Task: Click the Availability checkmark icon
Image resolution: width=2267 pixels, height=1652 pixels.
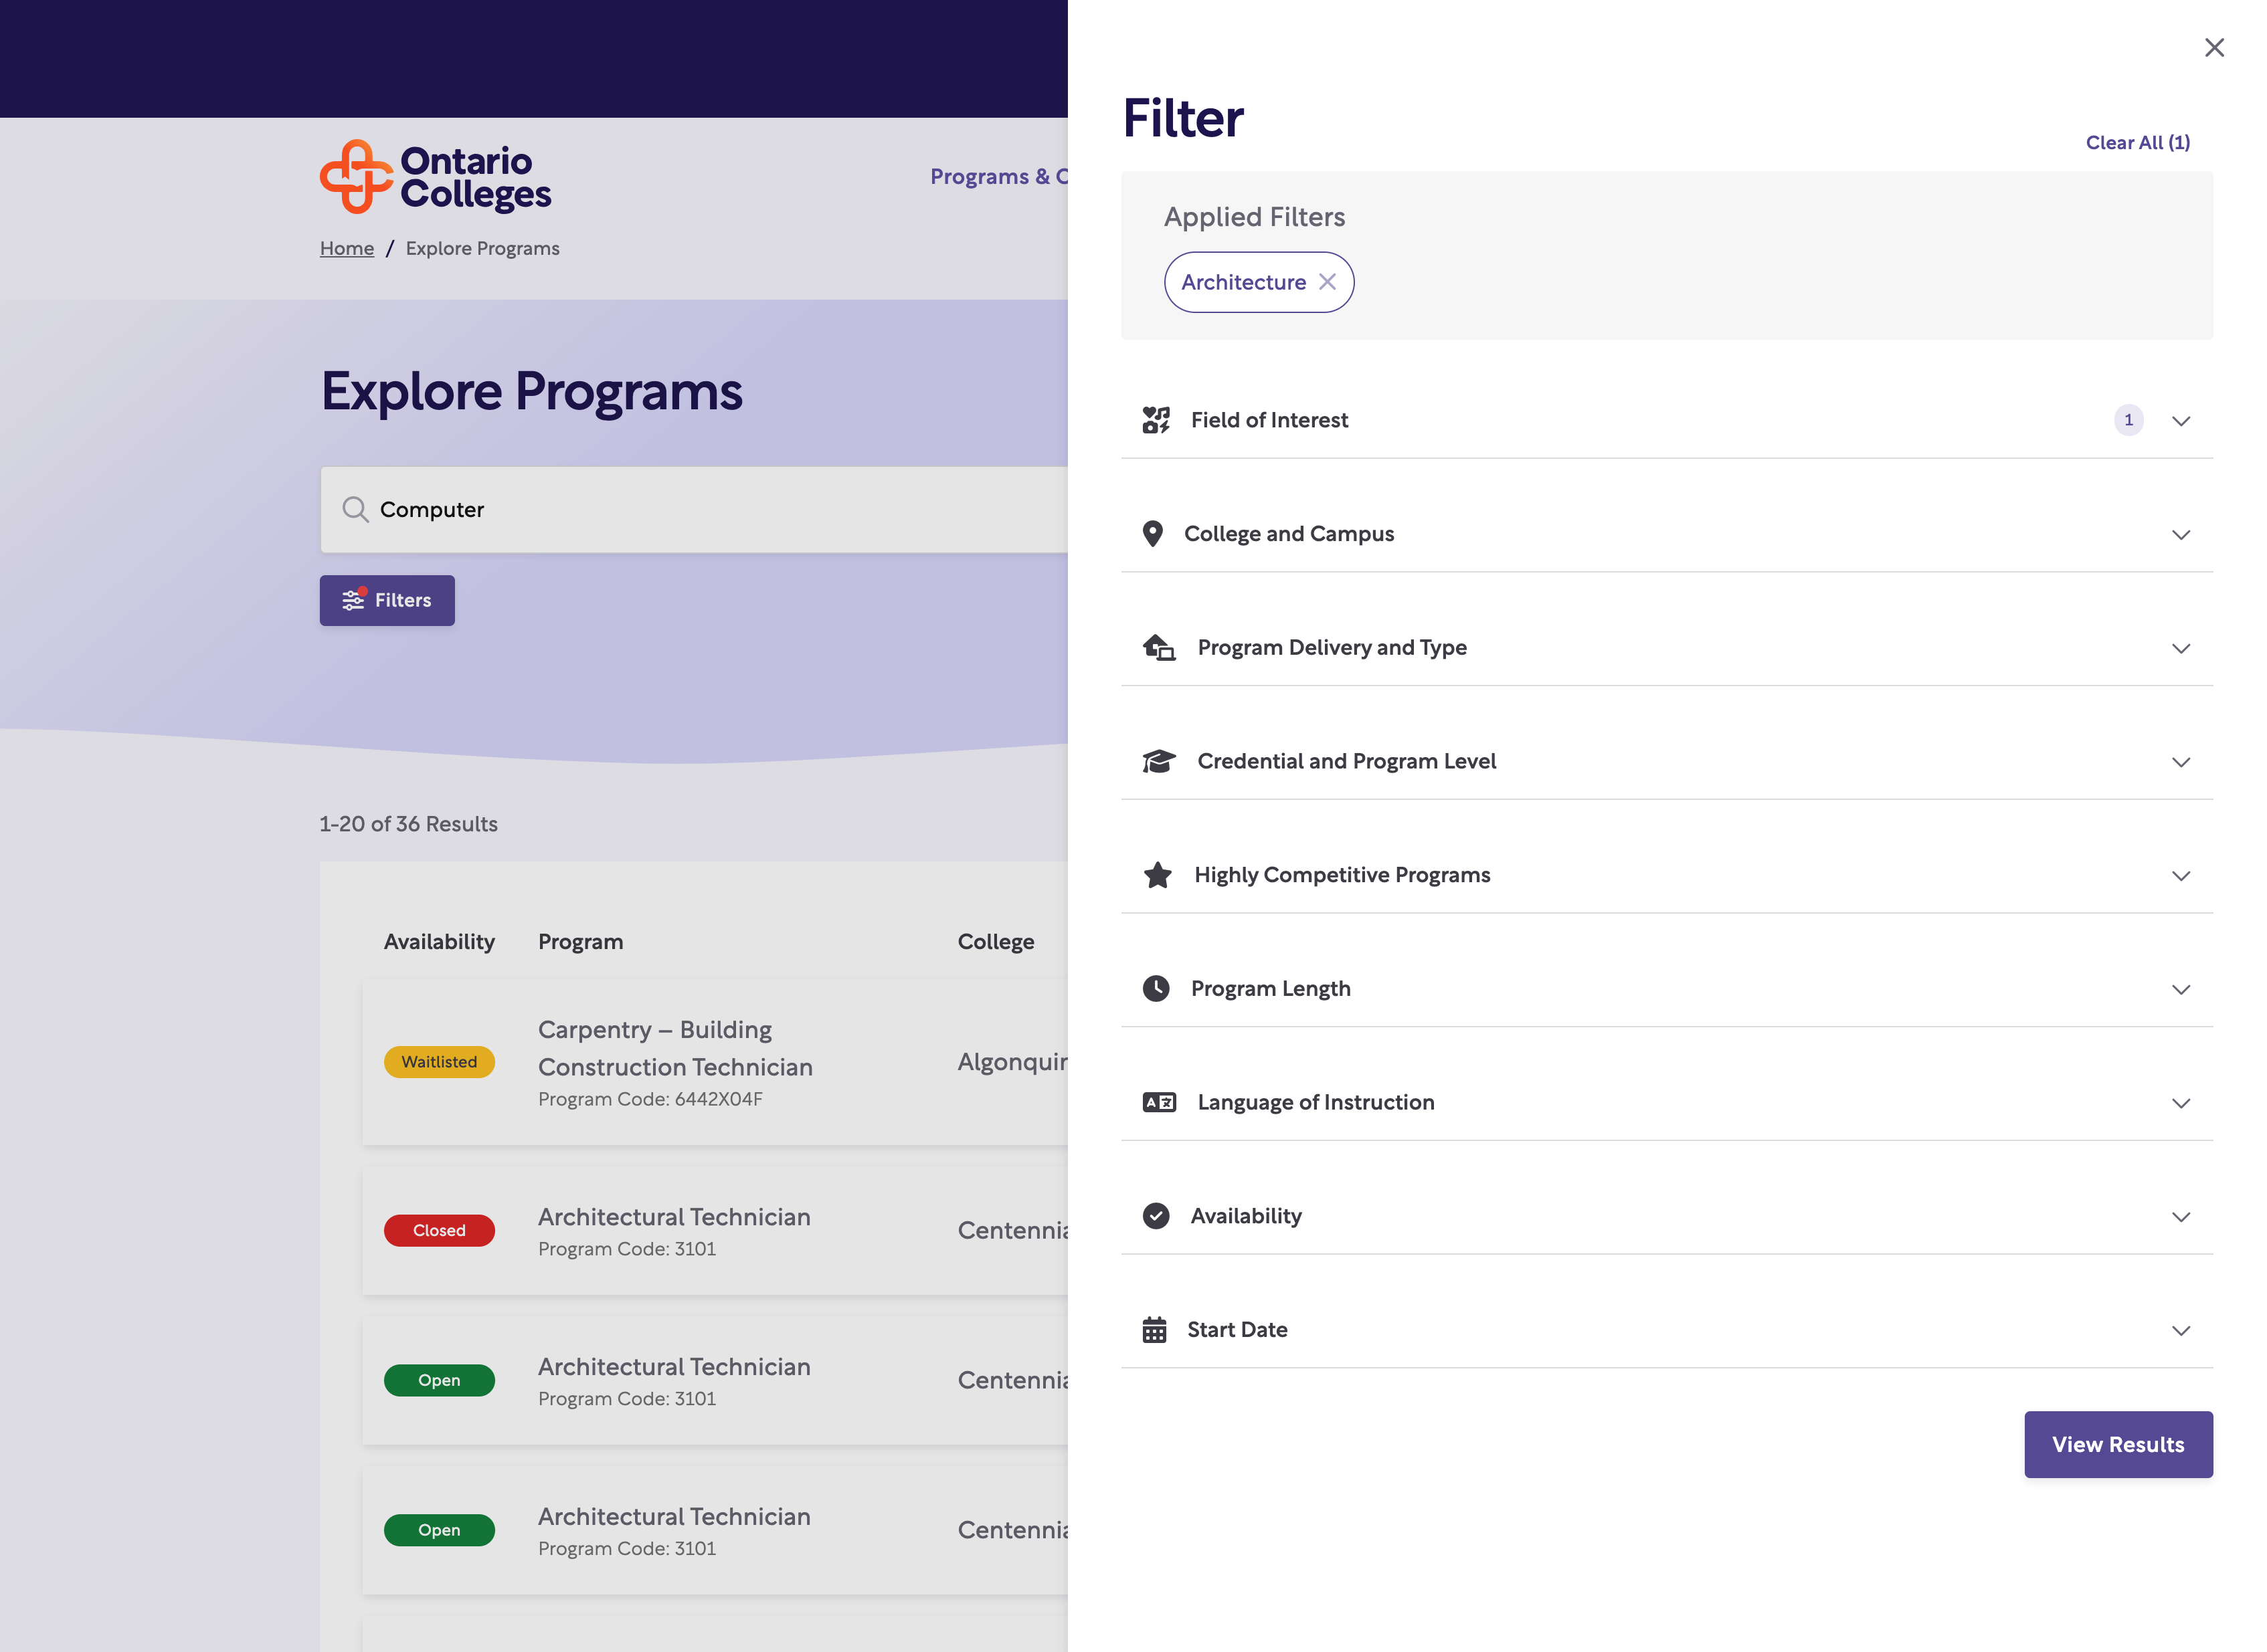Action: [x=1156, y=1216]
